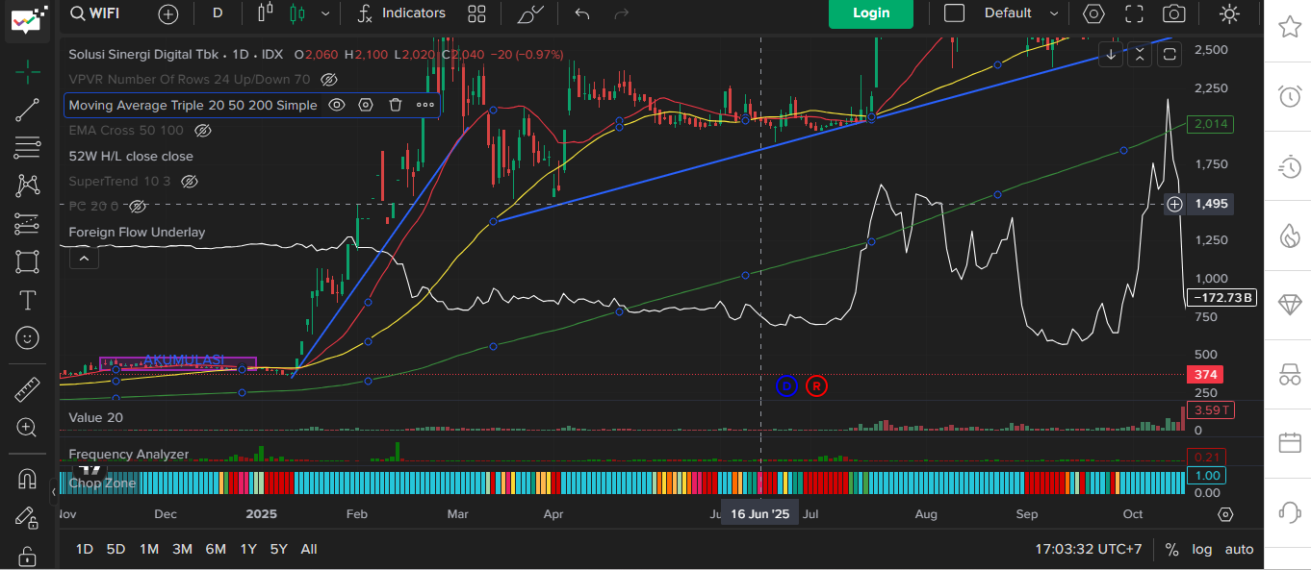Expand the chart style dropdown arrow
Viewport: 1311px width, 570px height.
pos(325,13)
